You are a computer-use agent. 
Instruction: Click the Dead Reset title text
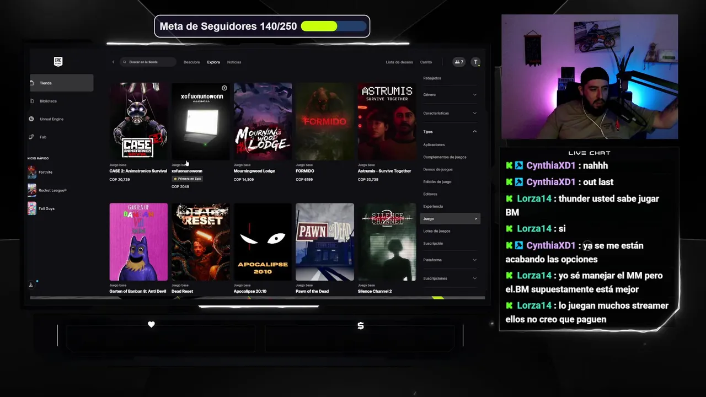[x=182, y=291]
